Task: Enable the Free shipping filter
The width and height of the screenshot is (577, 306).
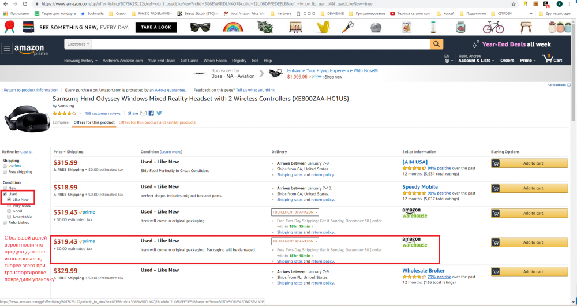Action: (5, 172)
